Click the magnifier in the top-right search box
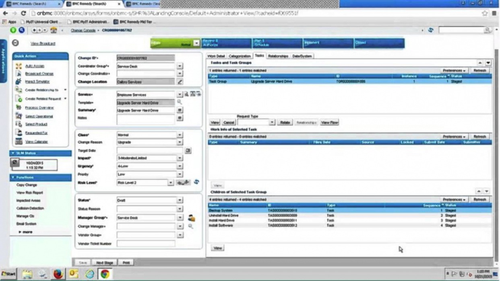This screenshot has width=500, height=281. pos(488,30)
